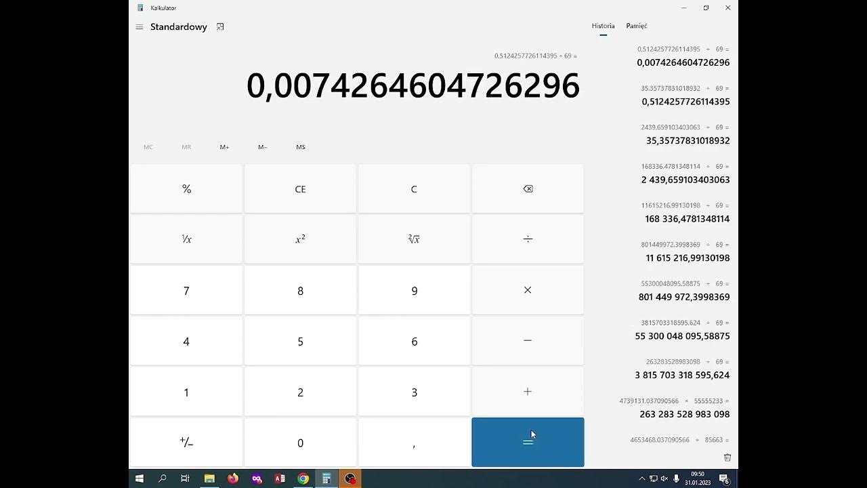Screen dimensions: 867x488
Task: Select history result 3 815 703 318 595,624
Action: (682, 375)
